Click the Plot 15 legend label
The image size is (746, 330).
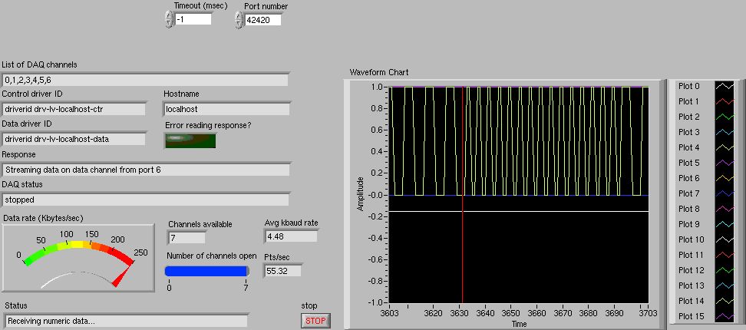click(691, 316)
